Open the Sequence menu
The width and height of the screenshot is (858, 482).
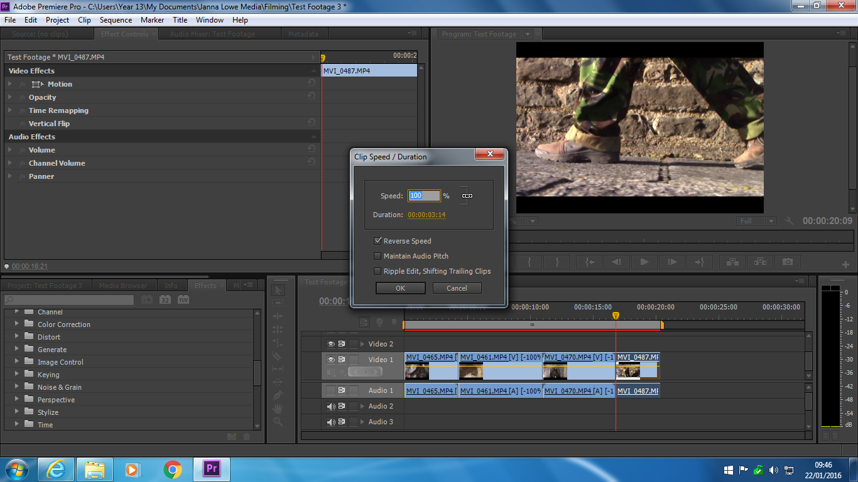(116, 20)
